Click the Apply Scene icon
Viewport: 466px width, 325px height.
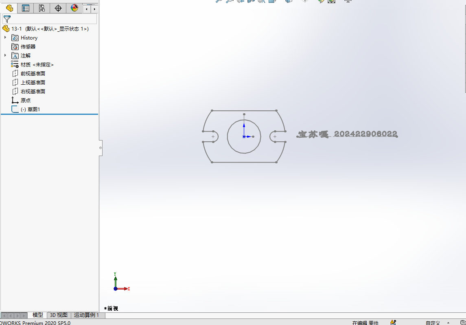click(x=332, y=1)
